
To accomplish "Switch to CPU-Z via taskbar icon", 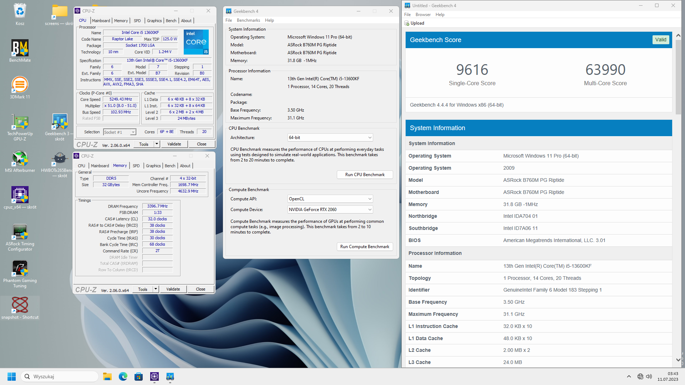I will click(x=154, y=376).
